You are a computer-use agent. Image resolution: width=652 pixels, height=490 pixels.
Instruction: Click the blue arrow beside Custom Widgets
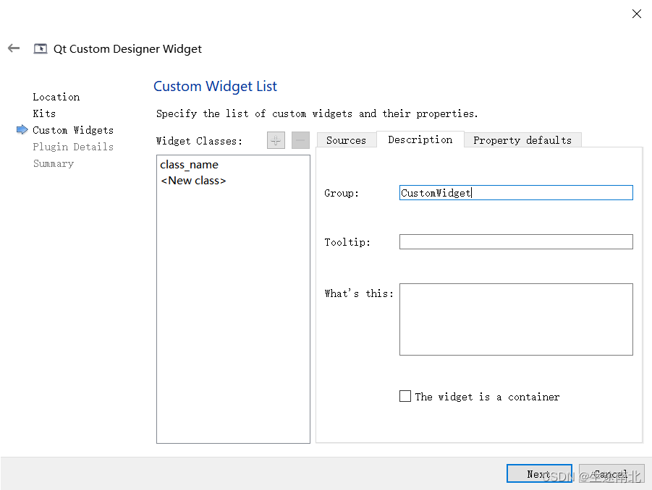click(x=22, y=129)
